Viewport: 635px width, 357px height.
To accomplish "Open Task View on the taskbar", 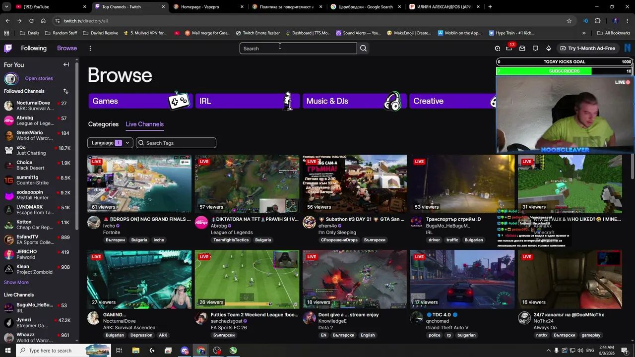I will (x=119, y=351).
